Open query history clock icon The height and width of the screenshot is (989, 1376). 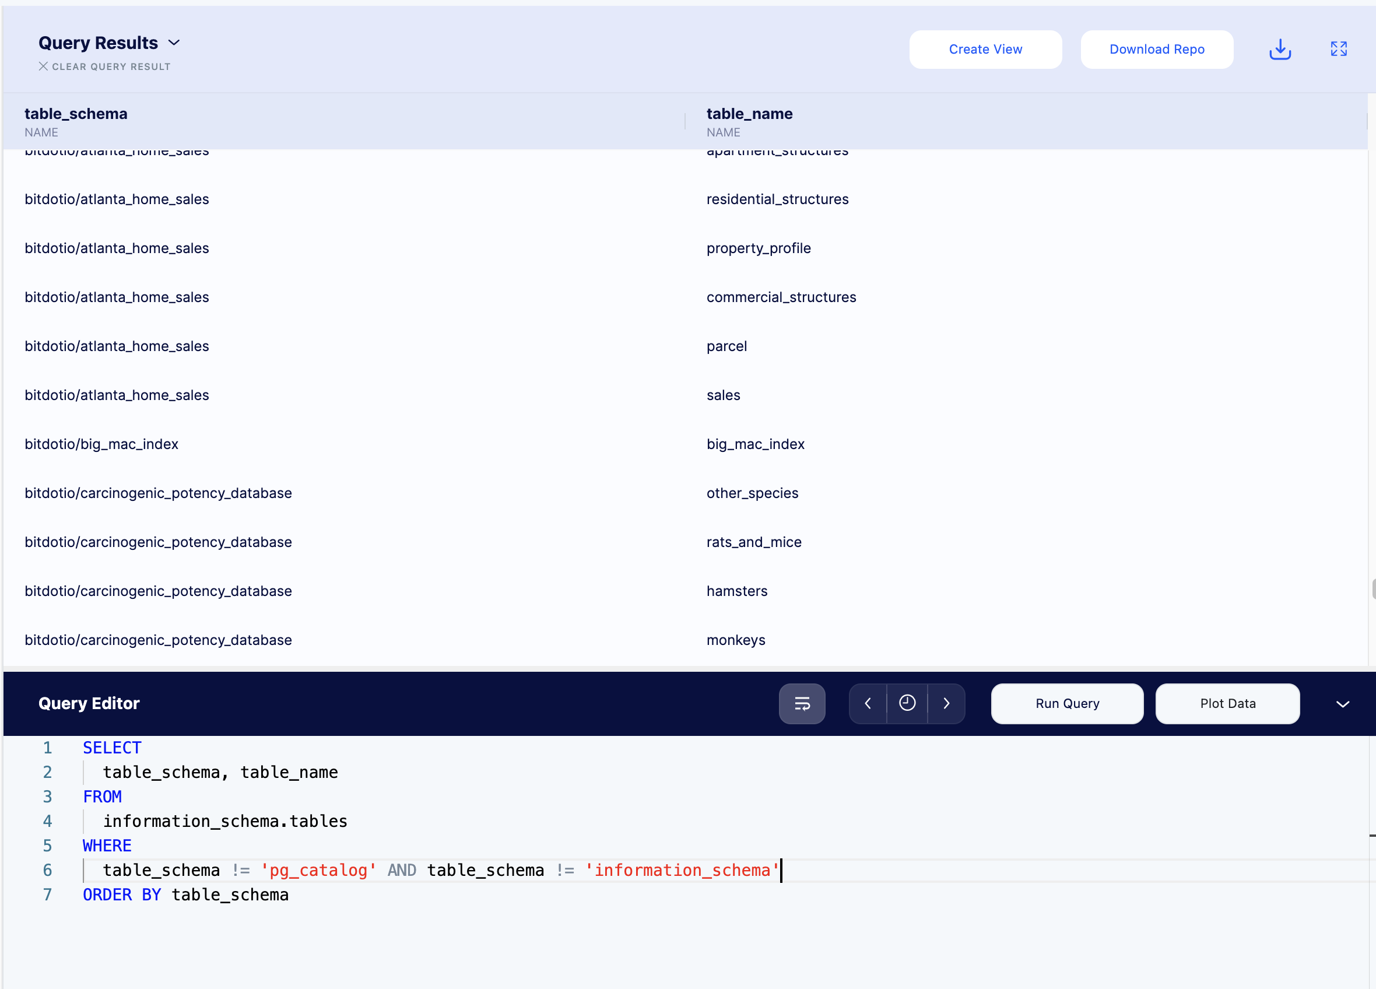pos(907,703)
